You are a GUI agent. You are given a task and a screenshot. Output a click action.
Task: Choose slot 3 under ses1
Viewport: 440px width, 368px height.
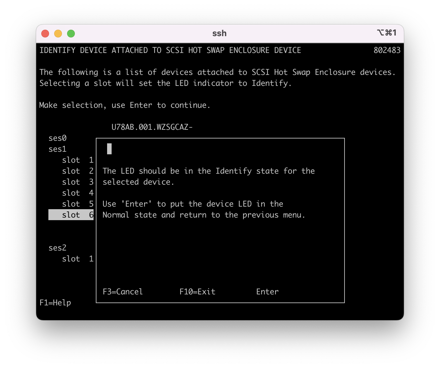[x=78, y=182]
